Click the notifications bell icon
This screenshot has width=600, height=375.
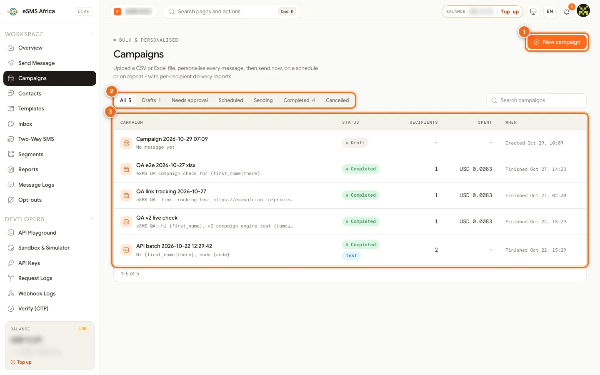[x=567, y=12]
